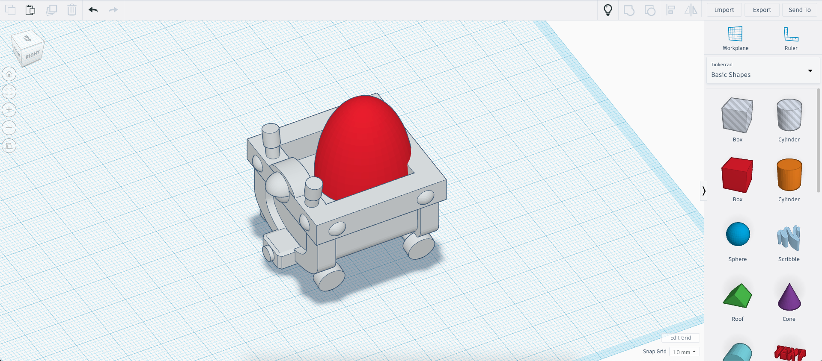Click the Paste icon in toolbar
Viewport: 822px width, 361px height.
30,10
